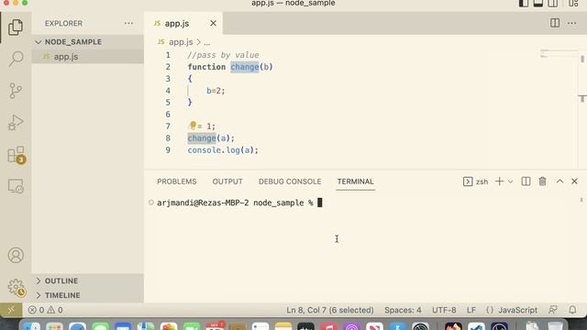Viewport: 587px width, 330px height.
Task: Select the zsh terminal instance
Action: point(475,181)
